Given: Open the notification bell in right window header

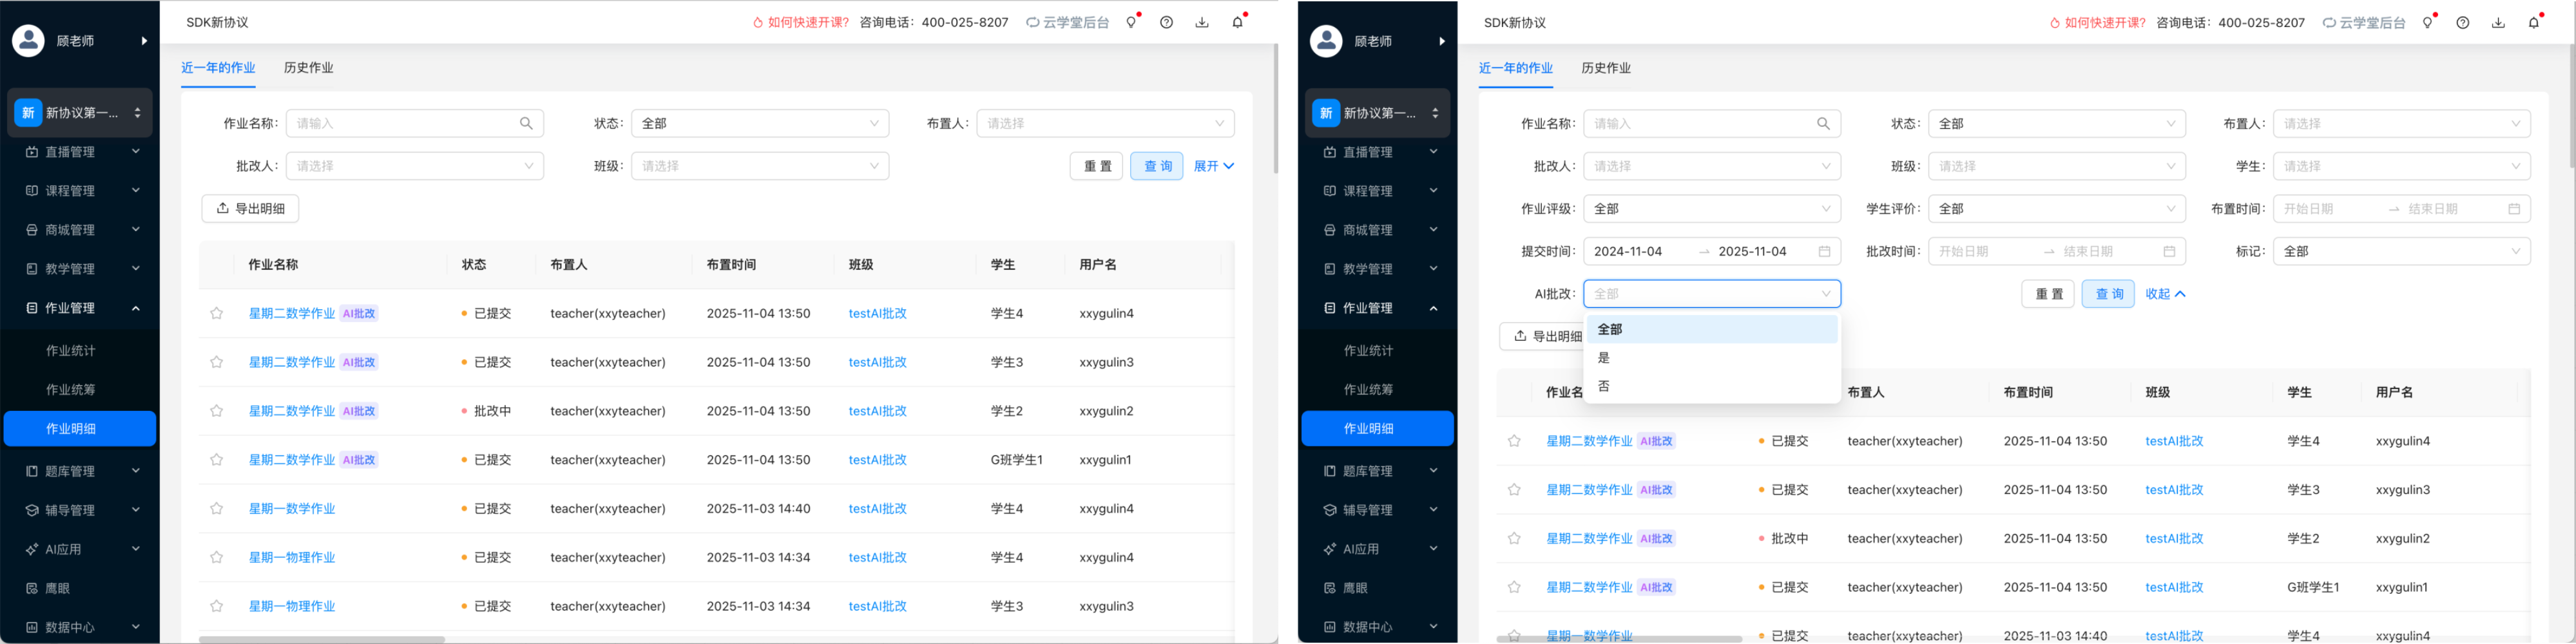Looking at the screenshot, I should click(x=2534, y=23).
